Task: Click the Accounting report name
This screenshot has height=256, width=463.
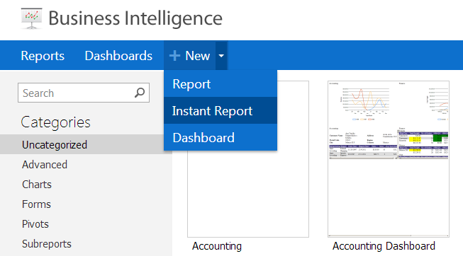Action: [217, 246]
